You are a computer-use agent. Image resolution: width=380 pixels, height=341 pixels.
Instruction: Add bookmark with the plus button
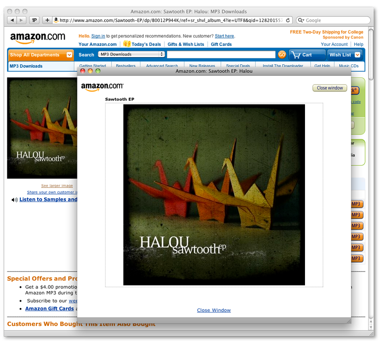pyautogui.click(x=47, y=20)
